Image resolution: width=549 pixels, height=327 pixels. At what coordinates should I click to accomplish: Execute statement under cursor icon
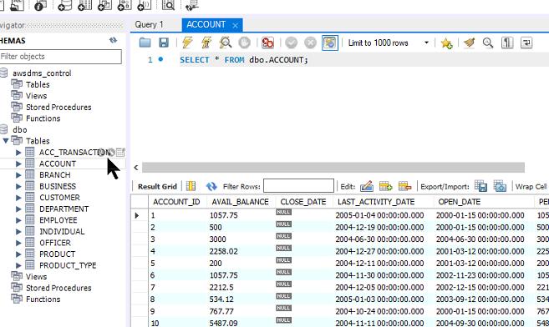click(206, 43)
